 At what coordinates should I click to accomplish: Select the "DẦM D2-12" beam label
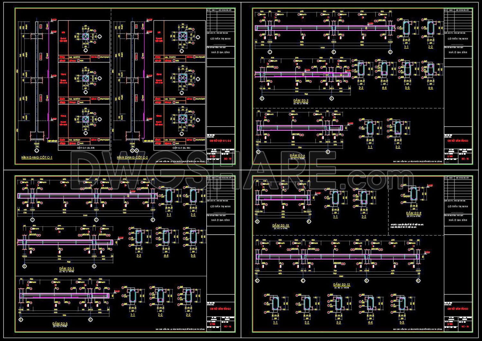pos(342,284)
